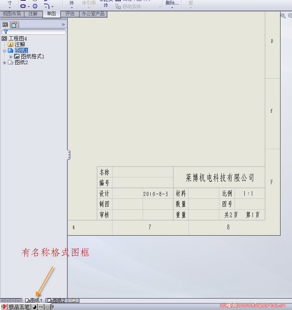This screenshot has width=292, height=310.
Task: Click the scale value 1:1
Action: click(248, 194)
